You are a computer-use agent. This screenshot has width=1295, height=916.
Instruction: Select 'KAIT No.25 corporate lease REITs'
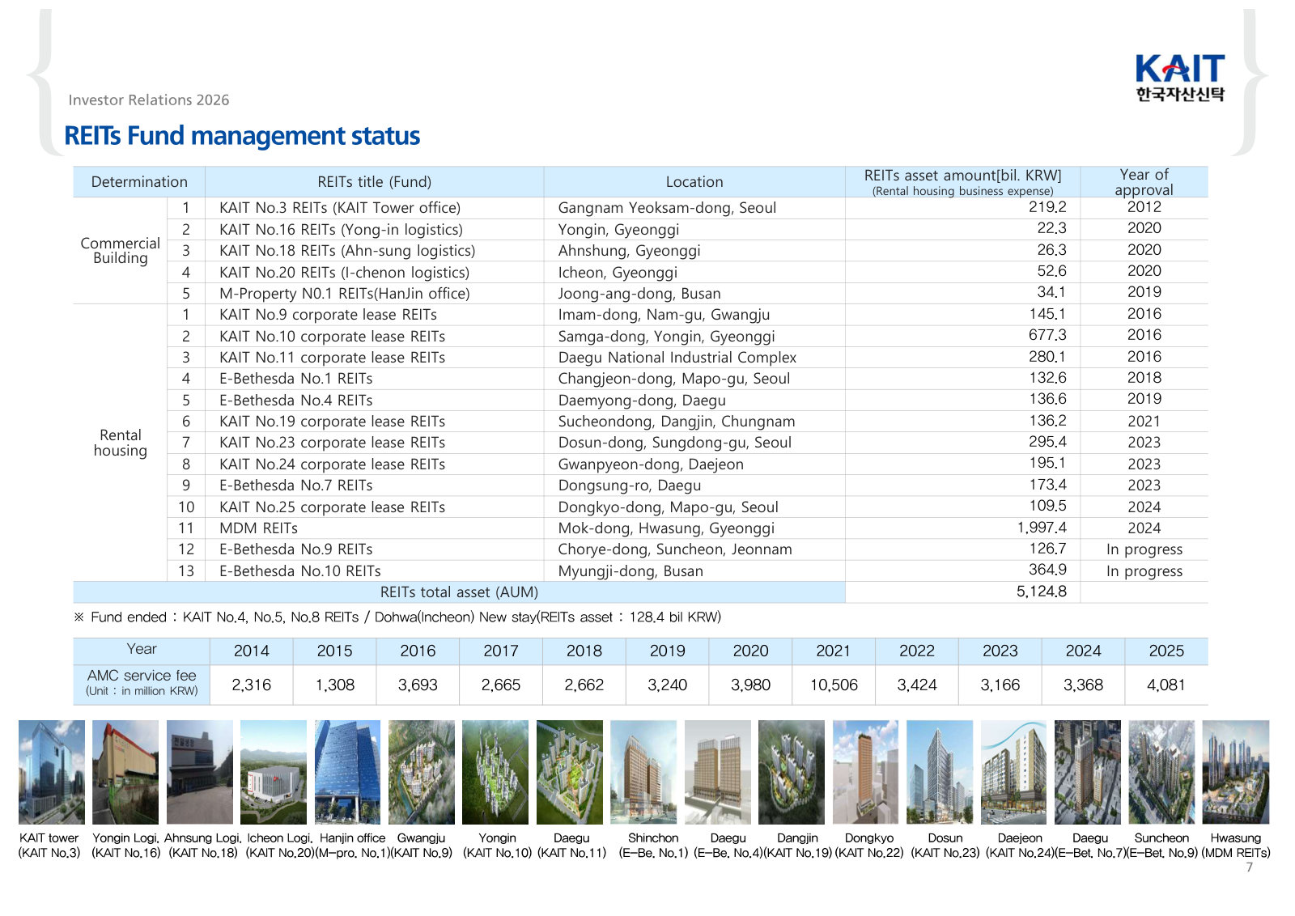click(x=332, y=507)
